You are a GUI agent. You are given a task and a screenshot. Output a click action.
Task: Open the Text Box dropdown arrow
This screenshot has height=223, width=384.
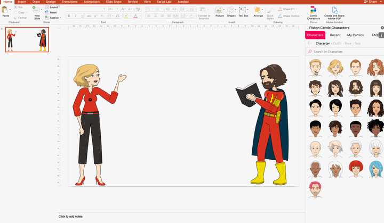point(247,10)
